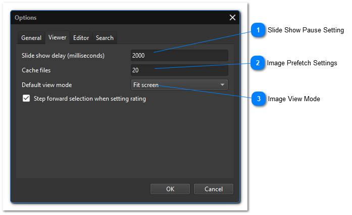Screen dimensions: 352x215
Task: Switch to the General tab
Action: (31, 38)
